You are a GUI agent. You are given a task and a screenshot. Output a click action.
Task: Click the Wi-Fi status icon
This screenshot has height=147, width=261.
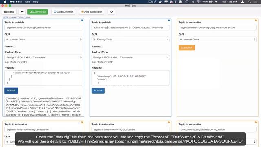(x=198, y=2)
